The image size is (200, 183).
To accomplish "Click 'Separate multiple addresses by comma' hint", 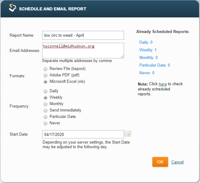I will coord(77,60).
